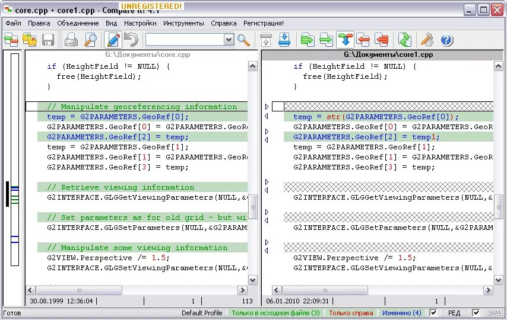Recompare files with the green refresh arrows icon
The width and height of the screenshot is (507, 320).
[404, 40]
